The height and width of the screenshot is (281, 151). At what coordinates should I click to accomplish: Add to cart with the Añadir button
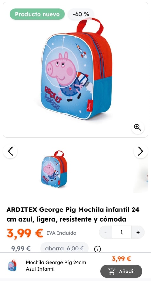[x=121, y=271]
